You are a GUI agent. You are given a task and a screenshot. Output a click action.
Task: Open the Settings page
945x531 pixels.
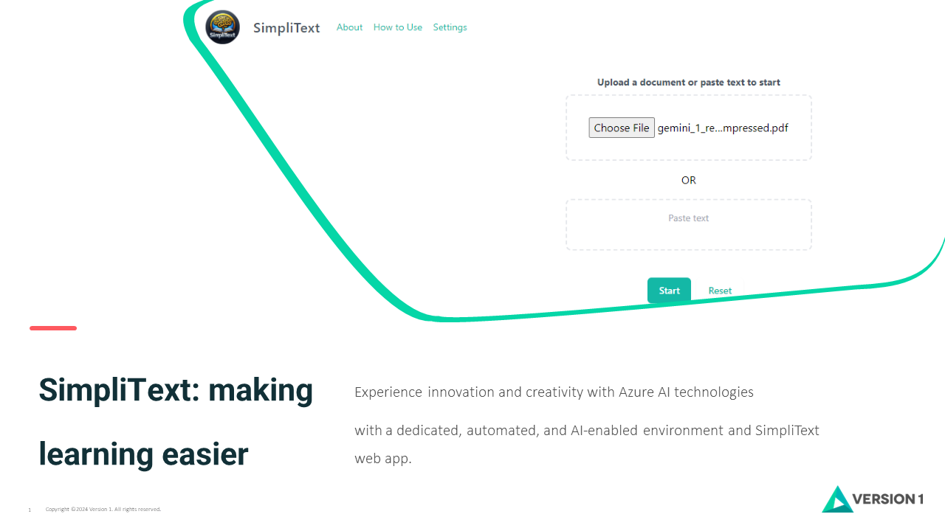450,27
